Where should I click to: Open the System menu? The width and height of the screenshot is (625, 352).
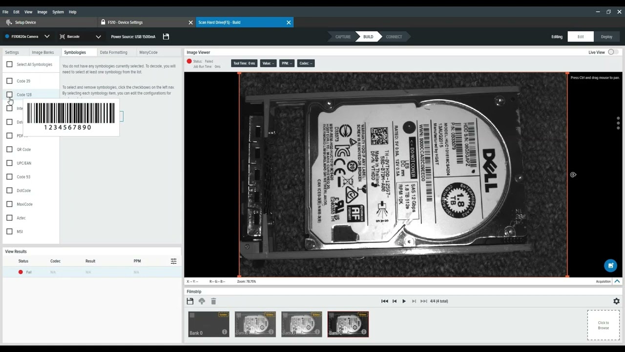coord(58,12)
